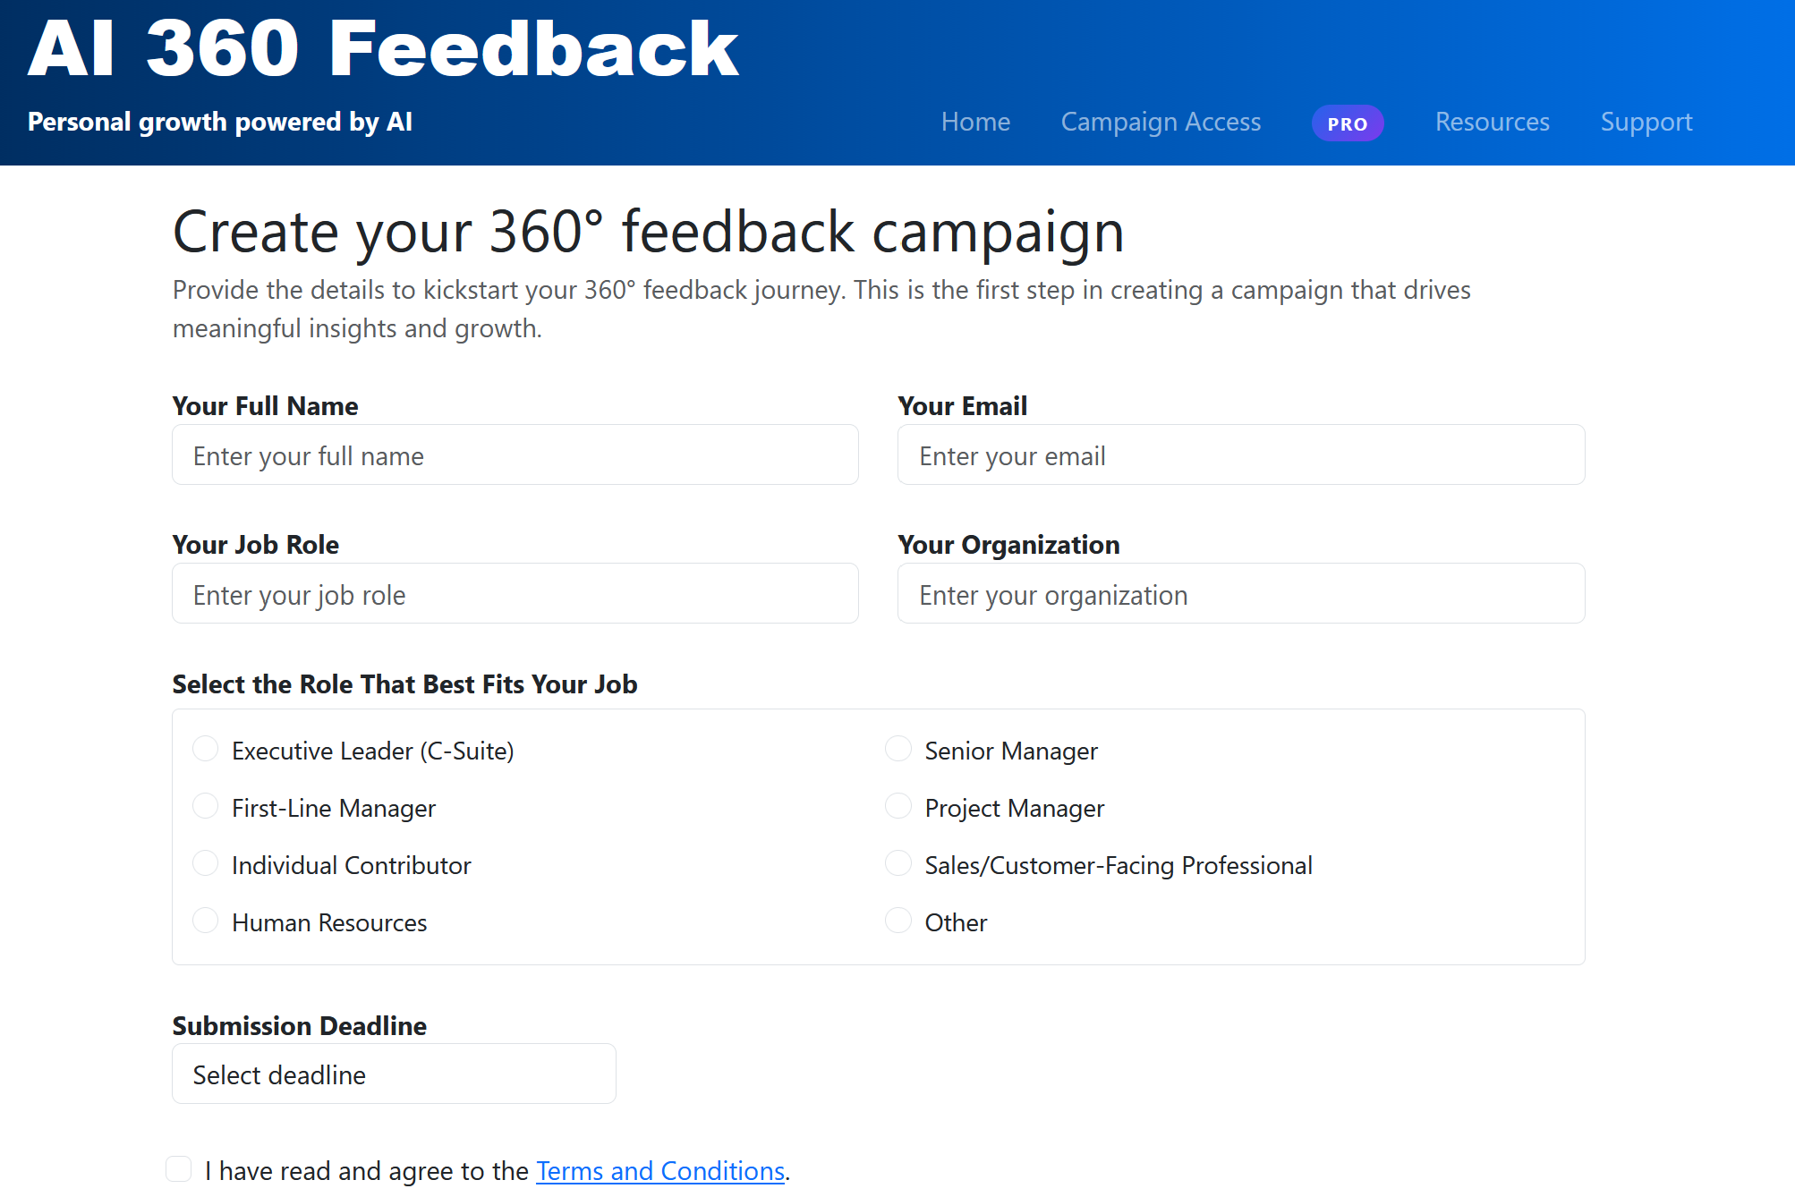Click the organization input field

tap(1241, 593)
